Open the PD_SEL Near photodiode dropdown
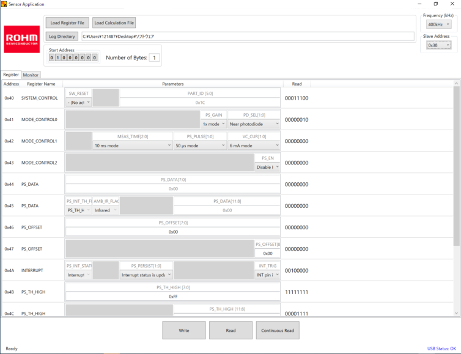461x354 pixels. [253, 124]
